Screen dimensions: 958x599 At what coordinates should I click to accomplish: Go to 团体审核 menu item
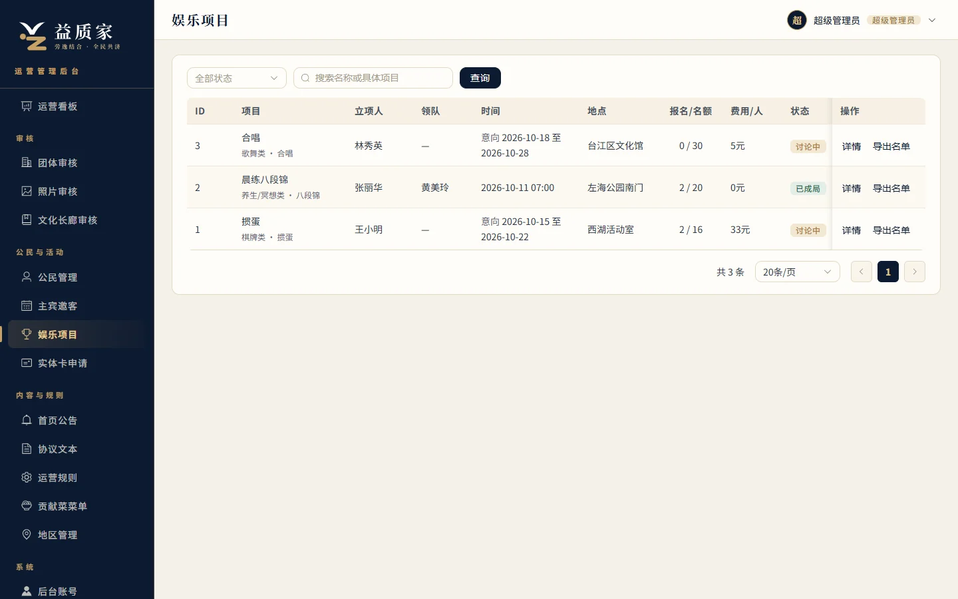[x=77, y=163]
